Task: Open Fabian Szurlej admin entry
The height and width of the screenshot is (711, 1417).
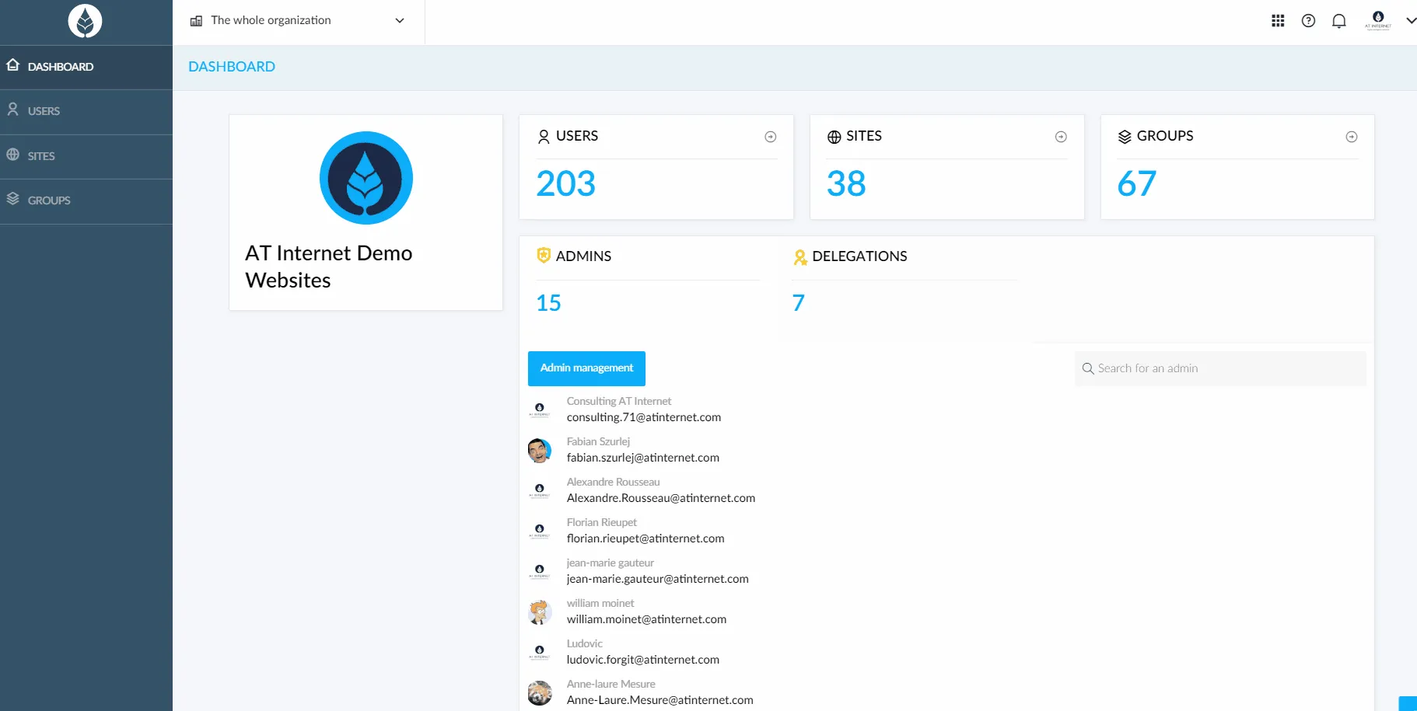Action: click(x=642, y=450)
